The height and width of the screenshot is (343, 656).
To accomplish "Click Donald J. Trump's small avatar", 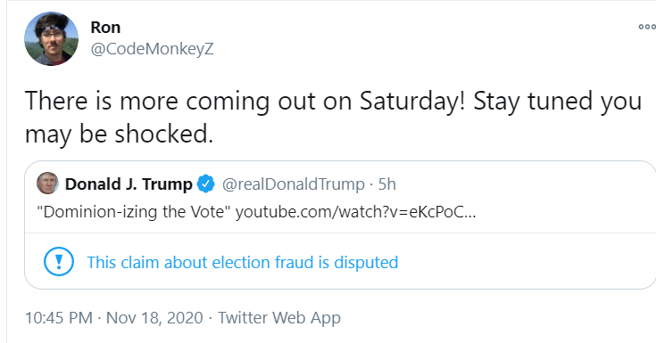I will [47, 183].
